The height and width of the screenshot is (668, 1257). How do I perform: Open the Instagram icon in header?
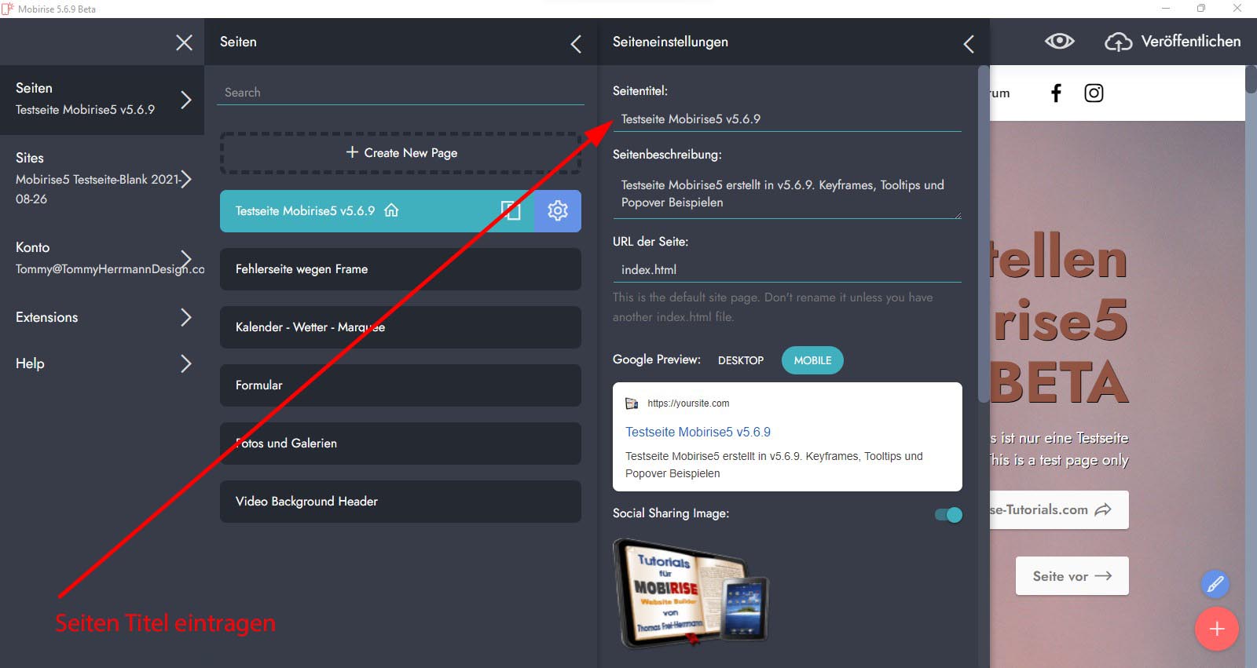pyautogui.click(x=1094, y=93)
